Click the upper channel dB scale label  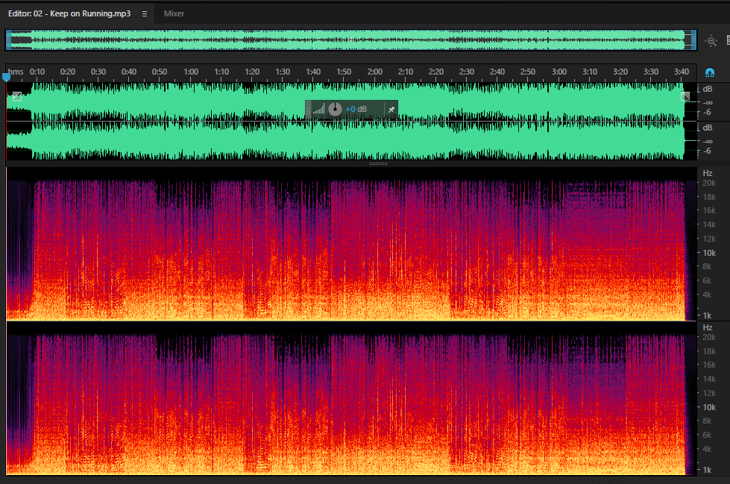(708, 89)
